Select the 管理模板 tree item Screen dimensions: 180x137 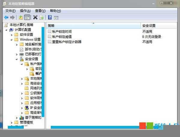(x=26, y=122)
